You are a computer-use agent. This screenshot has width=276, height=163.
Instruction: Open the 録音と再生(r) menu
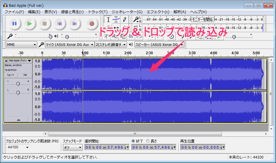click(72, 12)
